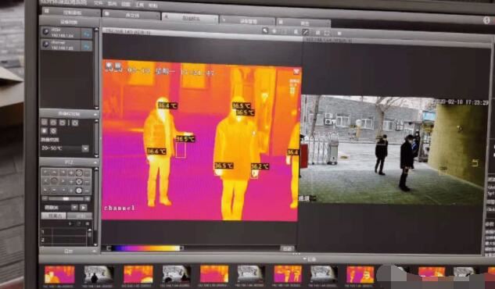Open the 20~50℃ temperature range dropdown
Image resolution: width=495 pixels, height=289 pixels.
[x=85, y=148]
